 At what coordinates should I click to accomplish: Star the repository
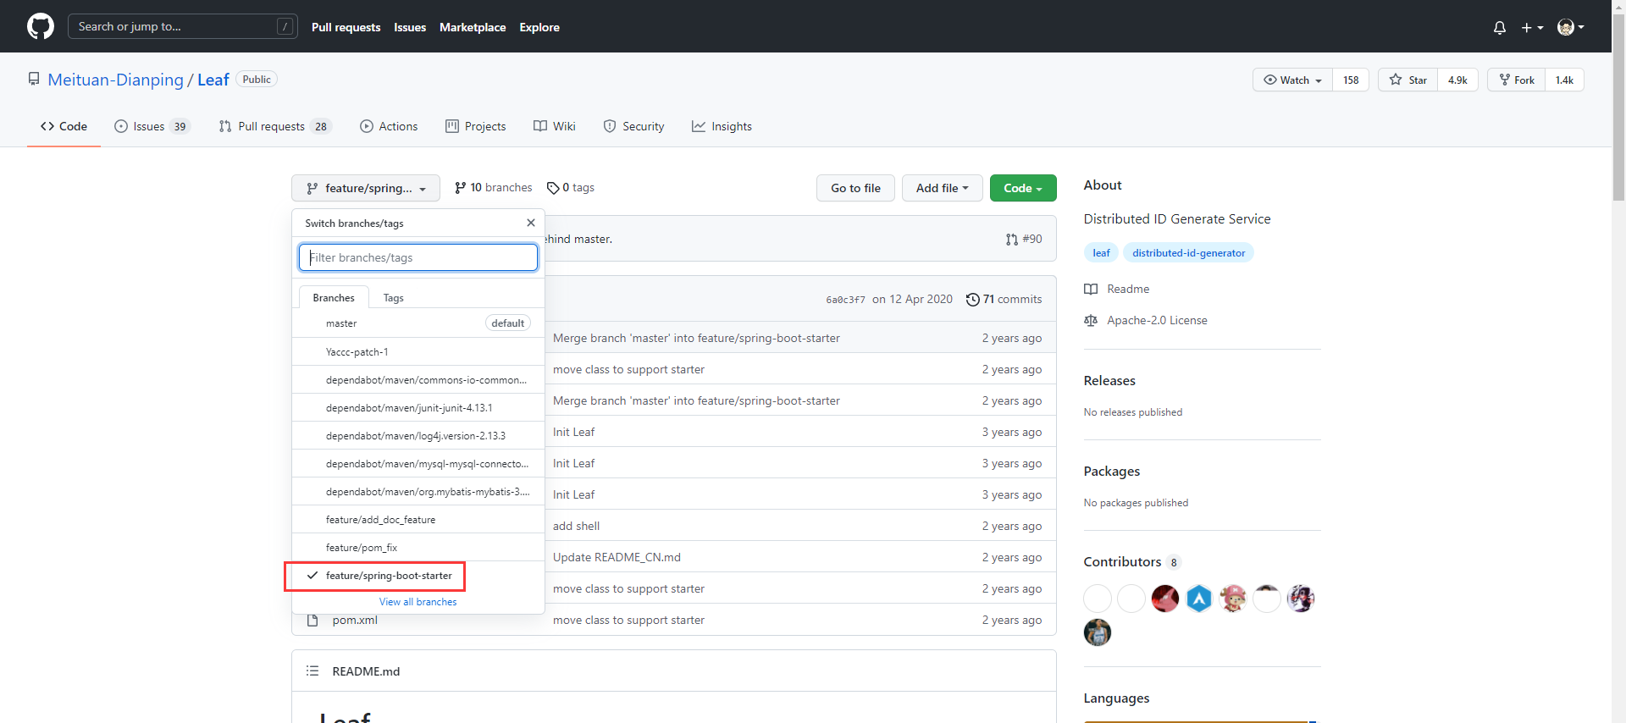1408,80
